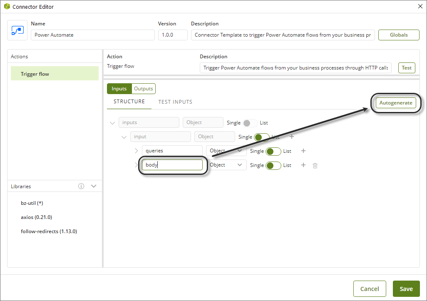Open the TEST INPUTS tab
Viewport: 427px width, 301px height.
(x=175, y=102)
